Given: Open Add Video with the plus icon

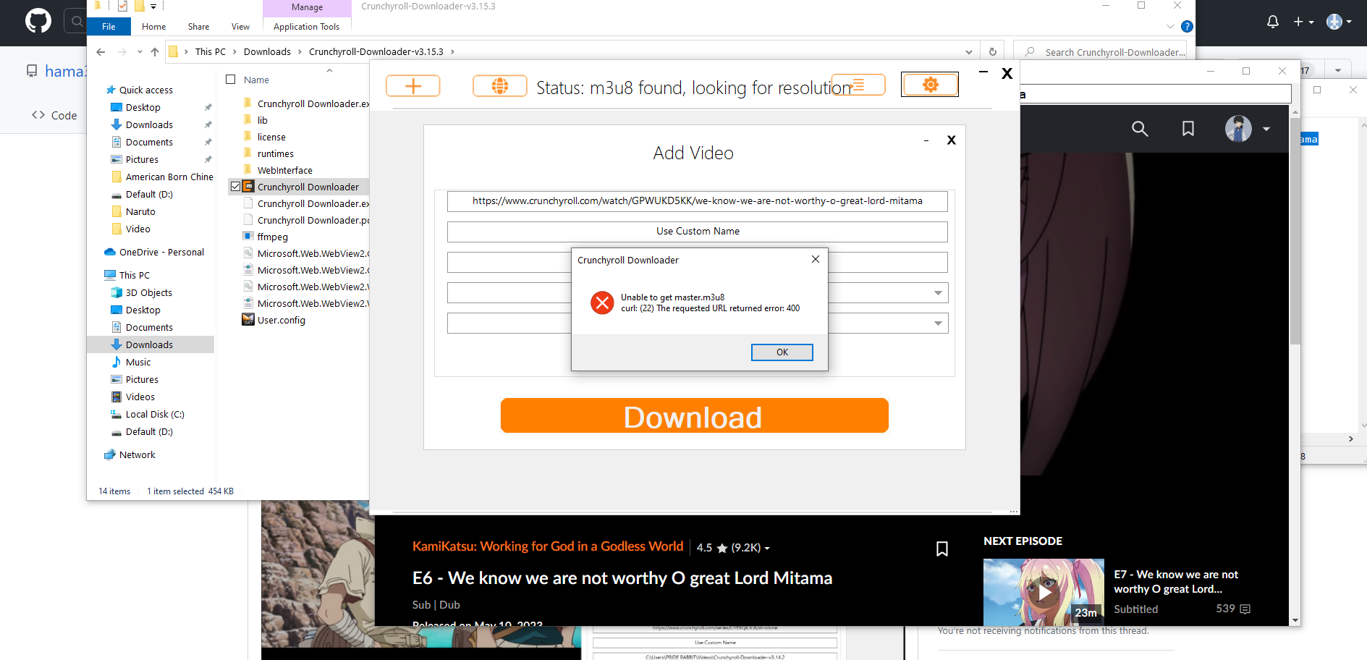Looking at the screenshot, I should pos(412,85).
